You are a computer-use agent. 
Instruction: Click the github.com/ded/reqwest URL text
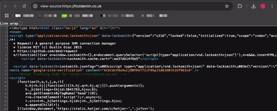pos(48,51)
